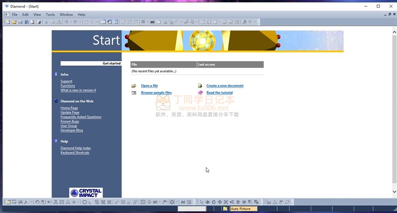Click the Read the tutorial book icon
Viewport: 397px width, 213px height.
point(200,93)
